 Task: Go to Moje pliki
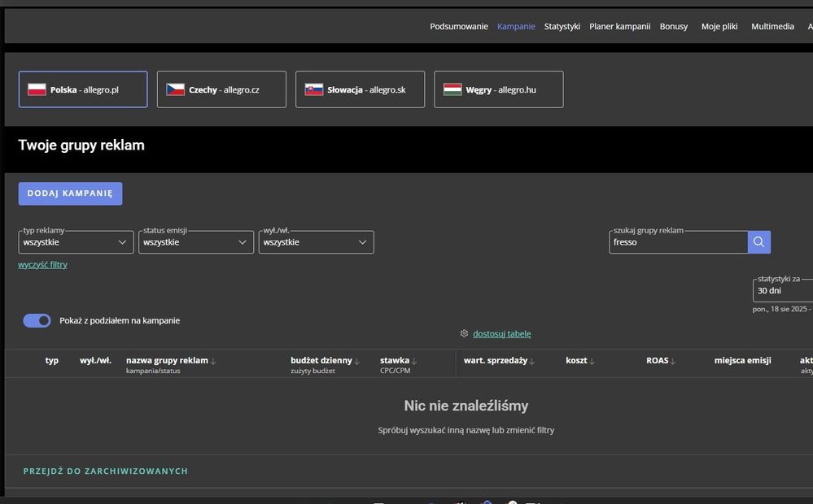[719, 26]
